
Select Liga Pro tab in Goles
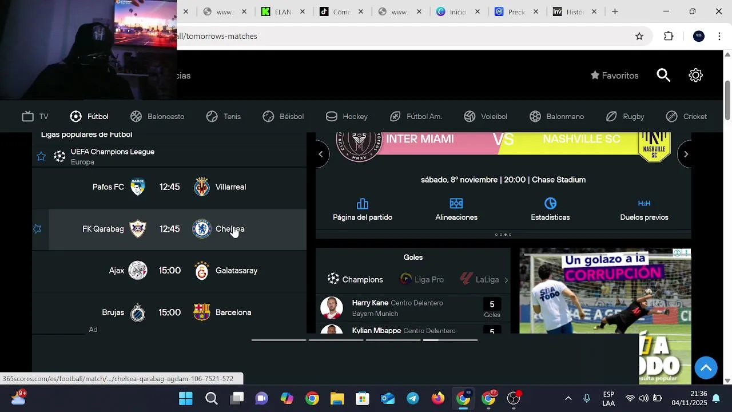[x=422, y=279]
